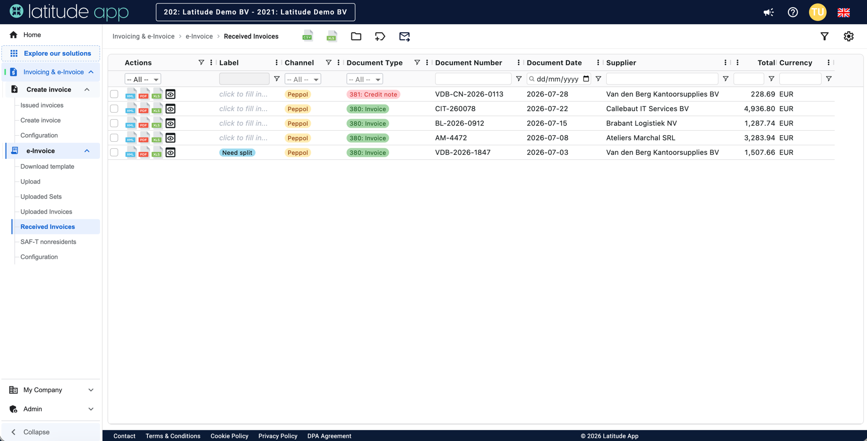Click e-Invoice breadcrumb link

click(x=199, y=36)
